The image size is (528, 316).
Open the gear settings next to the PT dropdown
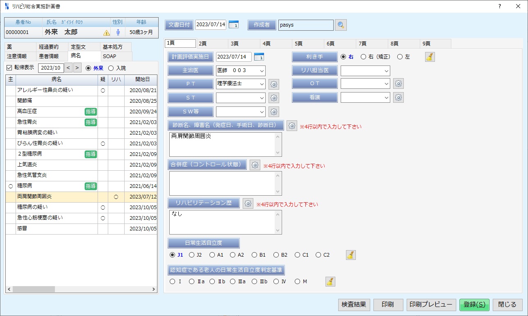click(273, 84)
